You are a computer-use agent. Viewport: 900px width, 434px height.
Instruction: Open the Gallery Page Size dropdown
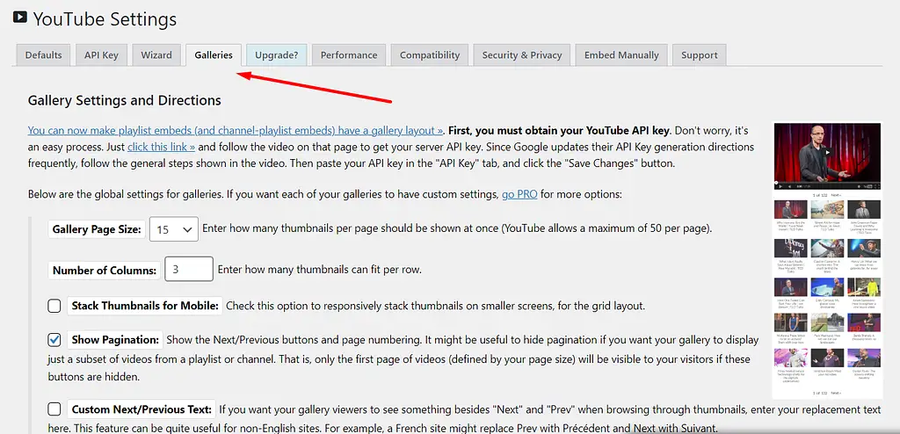174,229
